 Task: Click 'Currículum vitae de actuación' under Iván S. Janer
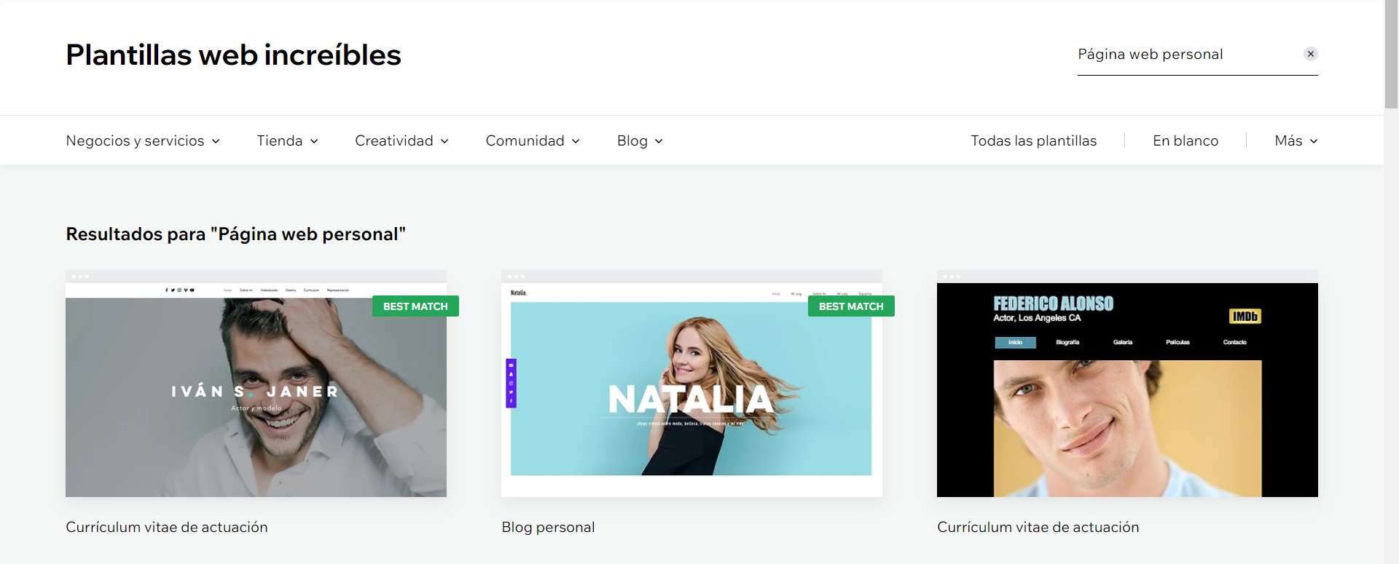pos(167,527)
